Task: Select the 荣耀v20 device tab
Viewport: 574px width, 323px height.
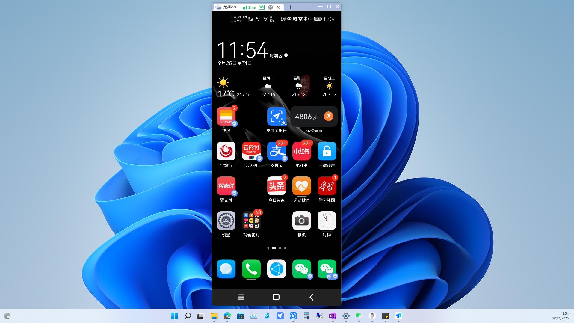Action: [x=230, y=7]
